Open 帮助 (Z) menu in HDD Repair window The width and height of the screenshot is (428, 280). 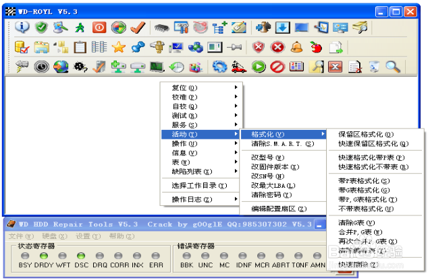122,236
